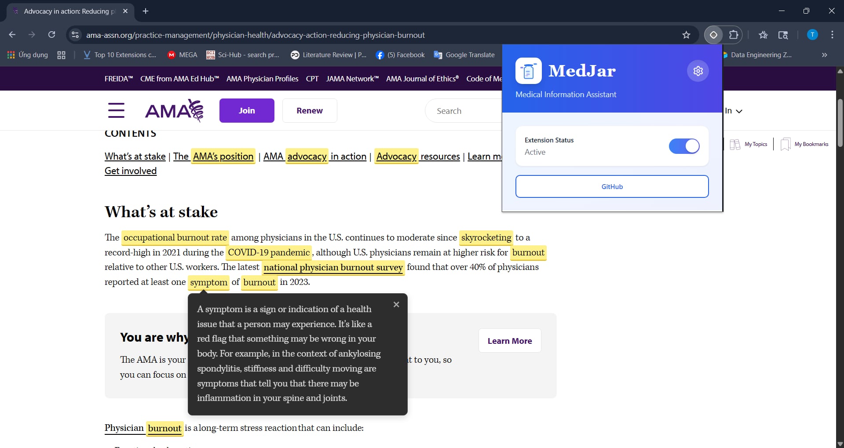The height and width of the screenshot is (448, 844).
Task: Open the GitHub button in MedJar popup
Action: (x=612, y=186)
